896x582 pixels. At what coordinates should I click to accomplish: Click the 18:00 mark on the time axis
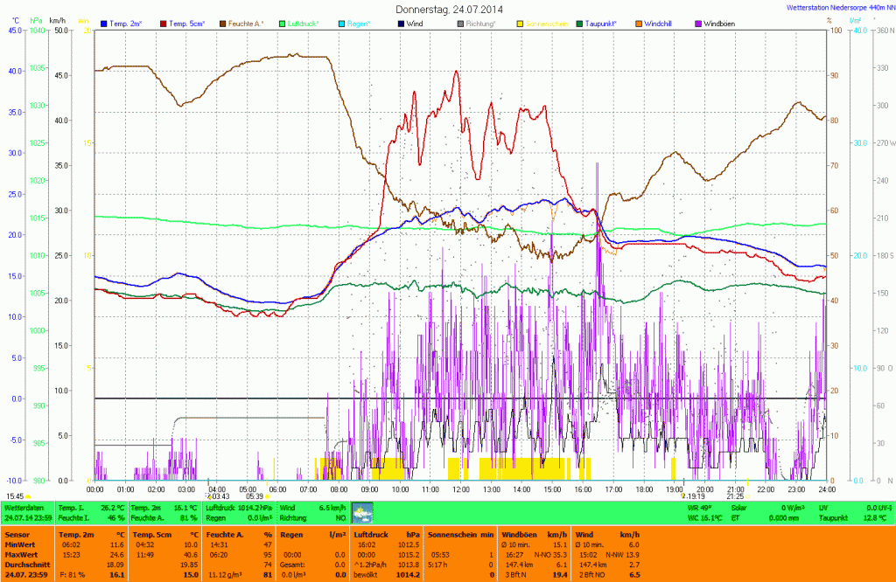(x=644, y=489)
